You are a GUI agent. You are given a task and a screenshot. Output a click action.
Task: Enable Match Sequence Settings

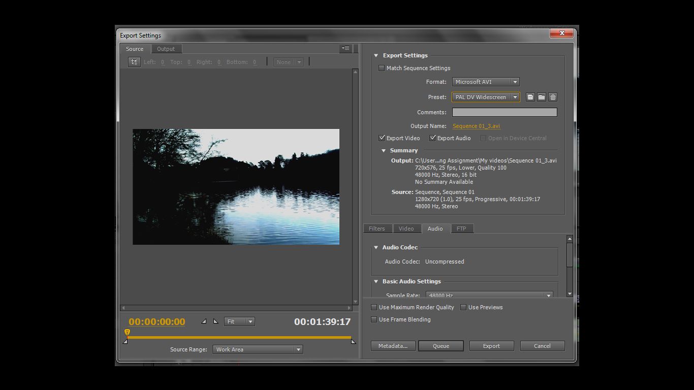[x=382, y=68]
